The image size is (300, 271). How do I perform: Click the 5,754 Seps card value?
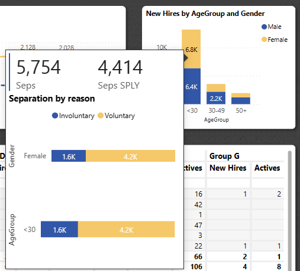coord(38,67)
